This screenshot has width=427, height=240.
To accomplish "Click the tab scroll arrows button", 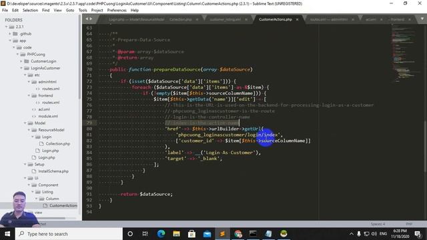I will tap(89, 19).
